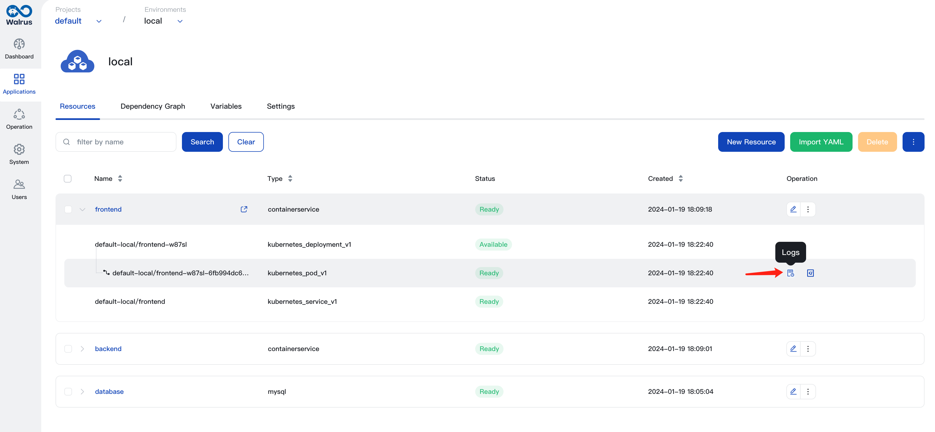Switch to the Dependency Graph tab

pos(153,106)
